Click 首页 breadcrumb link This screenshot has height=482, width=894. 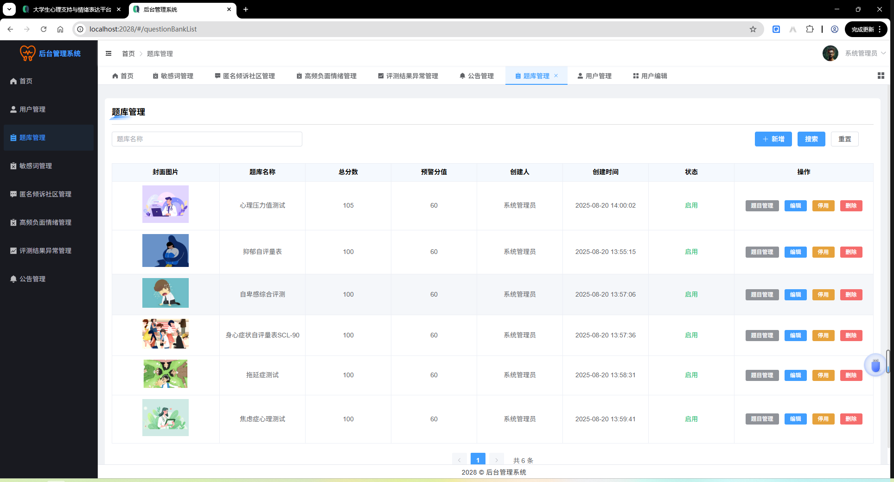(x=128, y=54)
